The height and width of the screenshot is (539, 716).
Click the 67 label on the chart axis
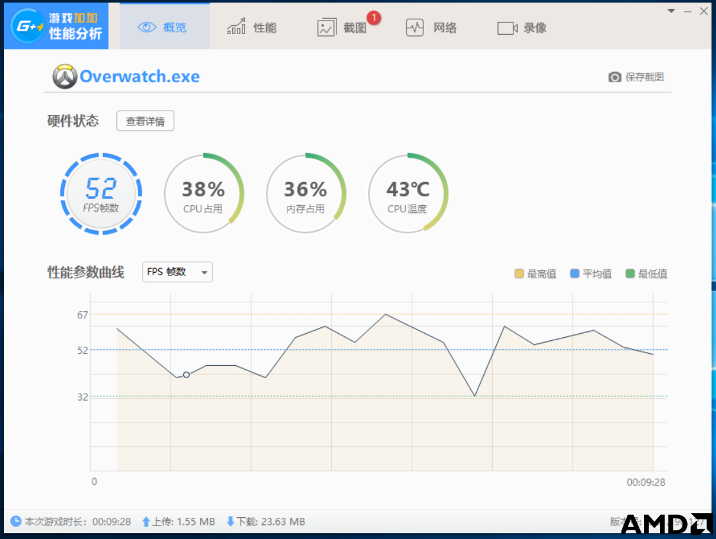point(82,315)
